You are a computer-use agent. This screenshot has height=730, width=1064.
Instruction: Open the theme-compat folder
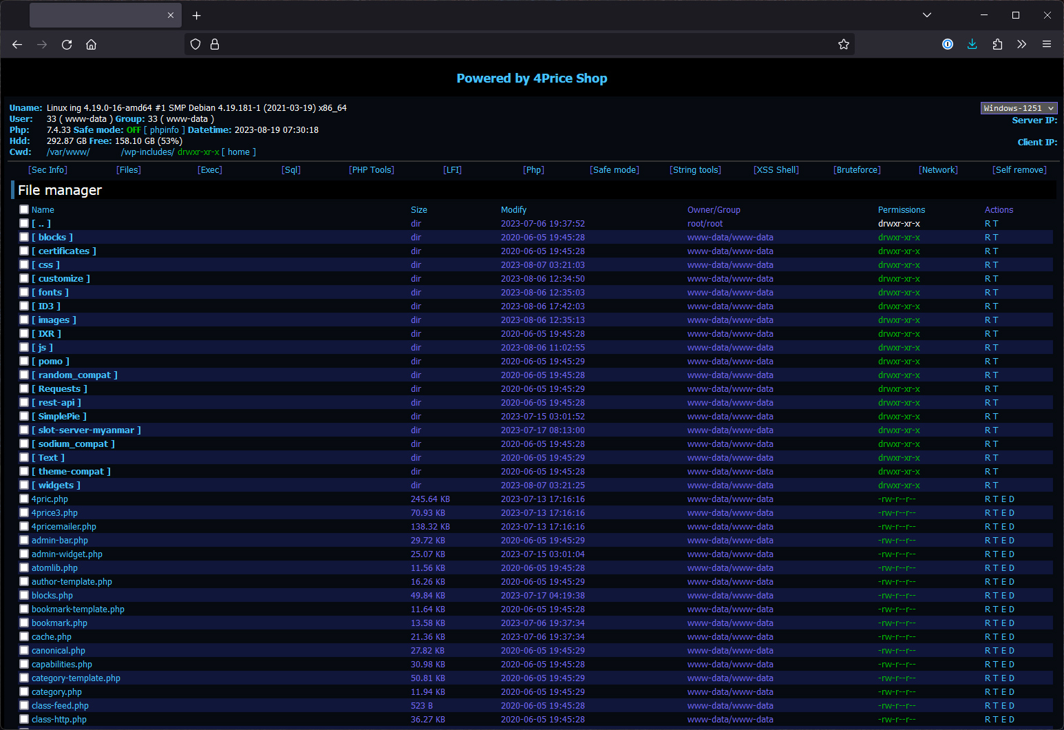click(71, 472)
